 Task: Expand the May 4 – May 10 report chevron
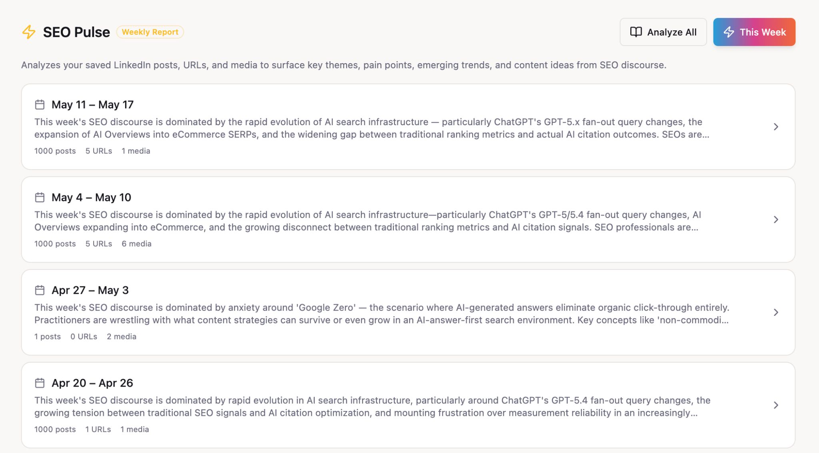(x=776, y=220)
